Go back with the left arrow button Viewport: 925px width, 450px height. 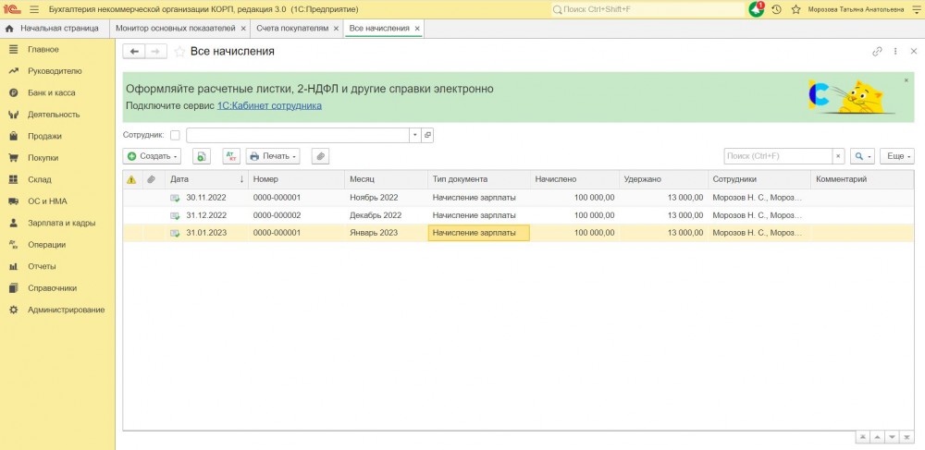(x=134, y=52)
